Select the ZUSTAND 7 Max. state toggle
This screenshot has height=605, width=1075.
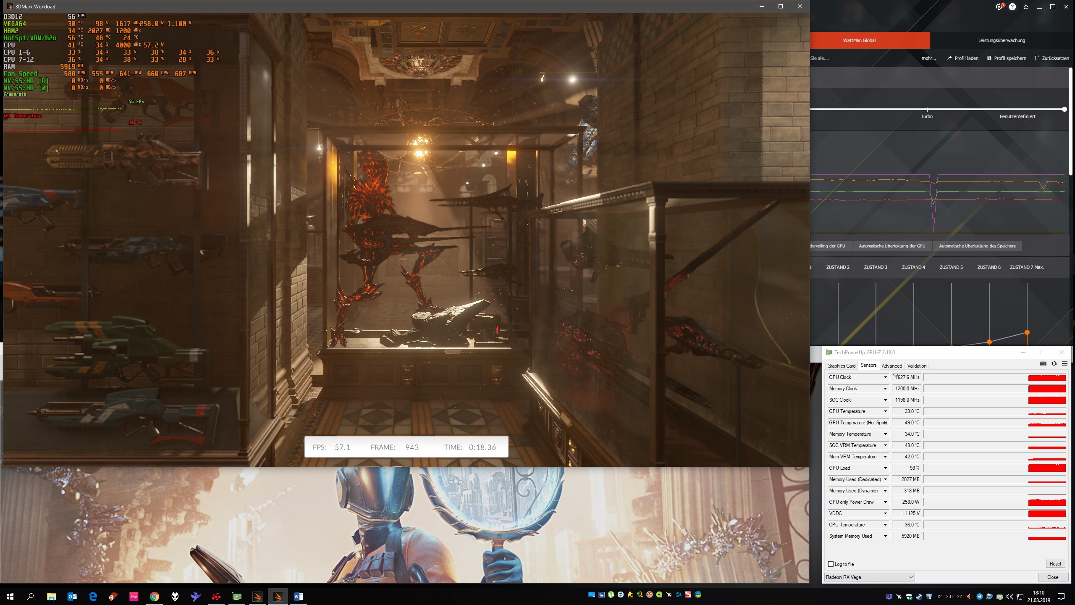[x=1026, y=267]
